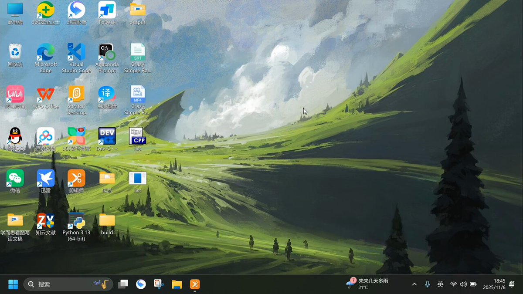The height and width of the screenshot is (294, 523).
Task: Select the 迅雷 bird icon on desktop
Action: coord(46,181)
